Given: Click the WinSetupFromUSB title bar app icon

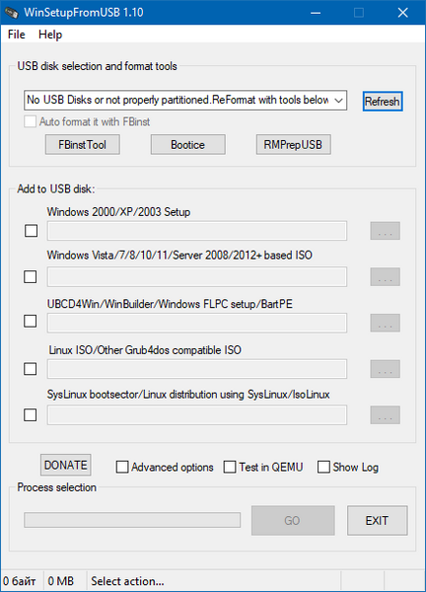Looking at the screenshot, I should [12, 13].
